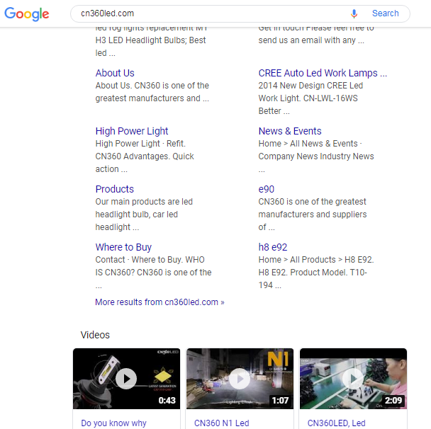Open the High Power Light link

(132, 131)
